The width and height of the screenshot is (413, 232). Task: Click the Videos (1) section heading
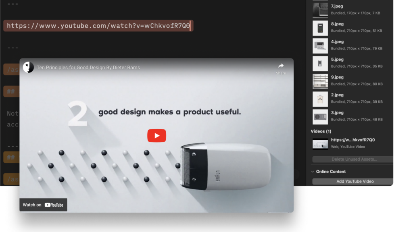(x=321, y=131)
